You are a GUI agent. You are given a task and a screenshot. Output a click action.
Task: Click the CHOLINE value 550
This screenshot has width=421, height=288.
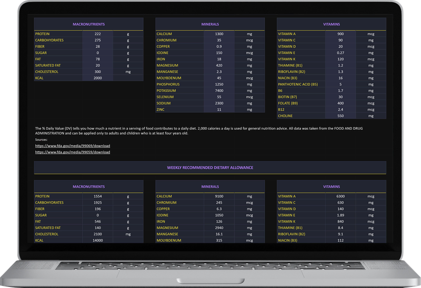340,116
